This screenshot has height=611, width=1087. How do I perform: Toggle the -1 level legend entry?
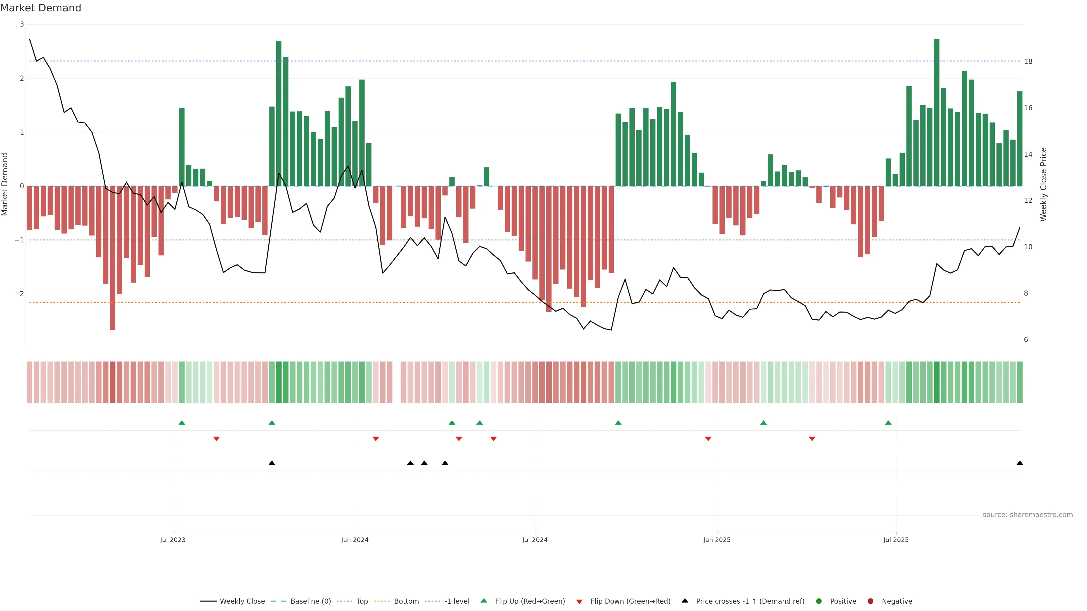click(457, 601)
